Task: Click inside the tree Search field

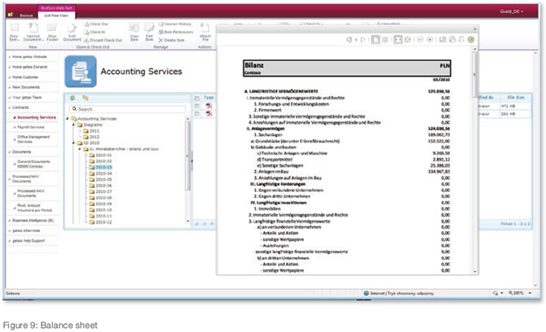Action: pyautogui.click(x=127, y=109)
